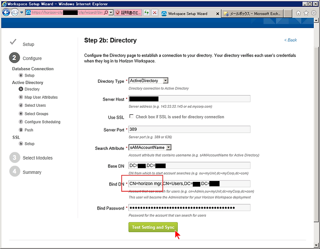Click the address bar URL field
This screenshot has height=249, width=320.
pyautogui.click(x=67, y=12)
